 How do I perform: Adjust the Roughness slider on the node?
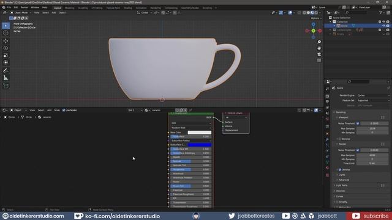(x=190, y=169)
